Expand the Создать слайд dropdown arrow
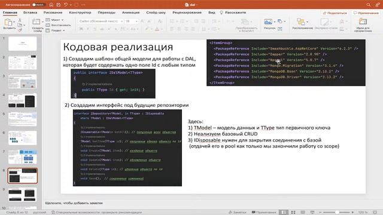Image resolution: width=383 pixels, height=215 pixels. [x=42, y=21]
